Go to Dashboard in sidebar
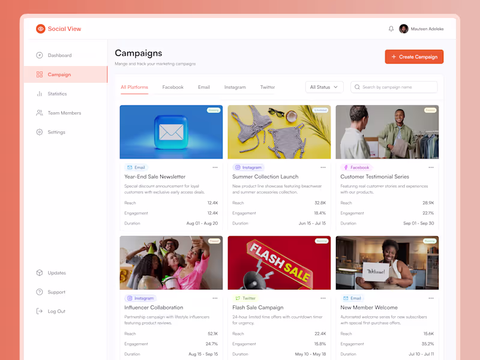The width and height of the screenshot is (480, 360). point(59,55)
